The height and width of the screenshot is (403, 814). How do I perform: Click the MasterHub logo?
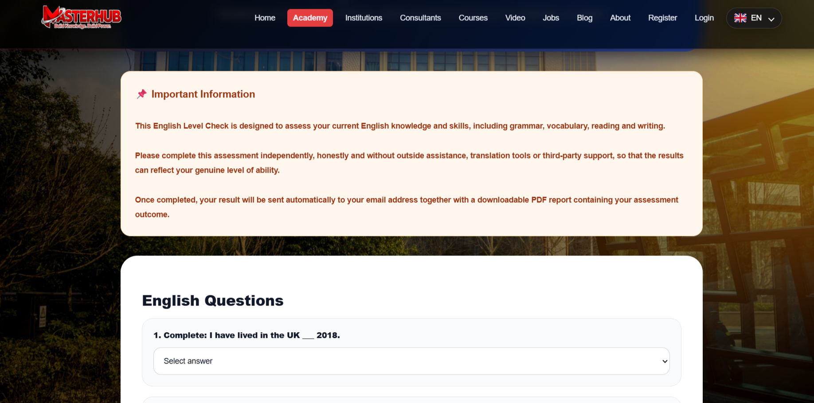pyautogui.click(x=82, y=17)
